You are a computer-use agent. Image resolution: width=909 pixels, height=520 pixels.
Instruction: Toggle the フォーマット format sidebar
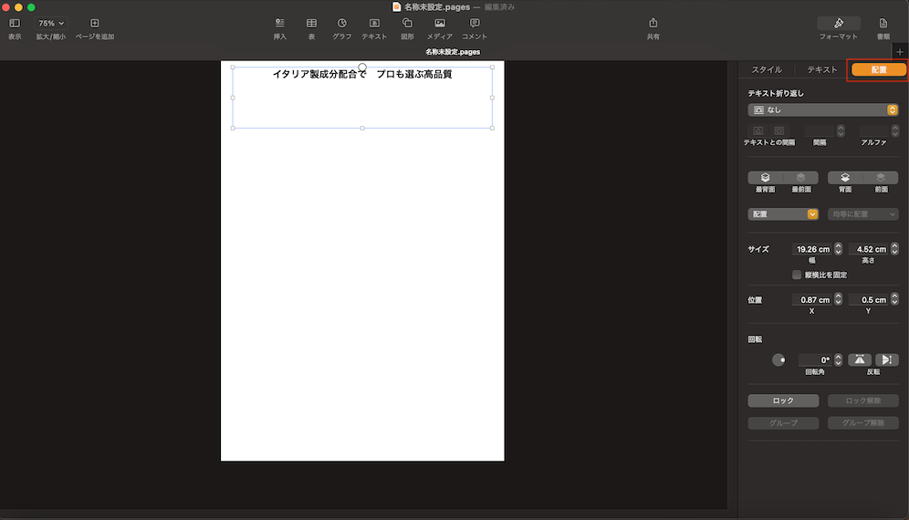(839, 23)
